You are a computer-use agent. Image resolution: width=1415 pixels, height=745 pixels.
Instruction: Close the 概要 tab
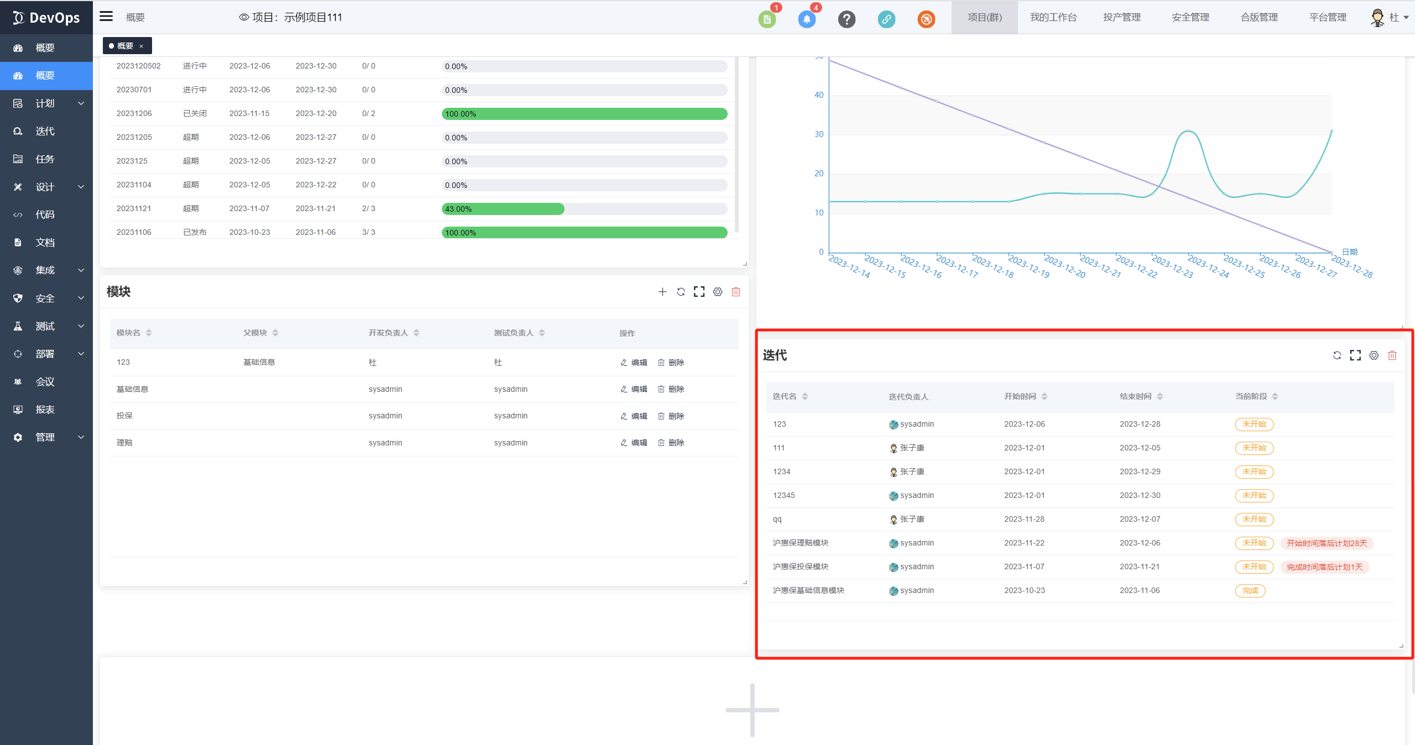142,46
